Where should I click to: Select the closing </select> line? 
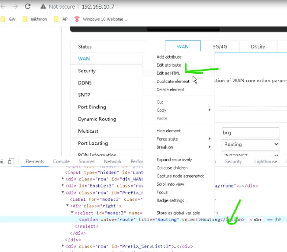(x=86, y=226)
